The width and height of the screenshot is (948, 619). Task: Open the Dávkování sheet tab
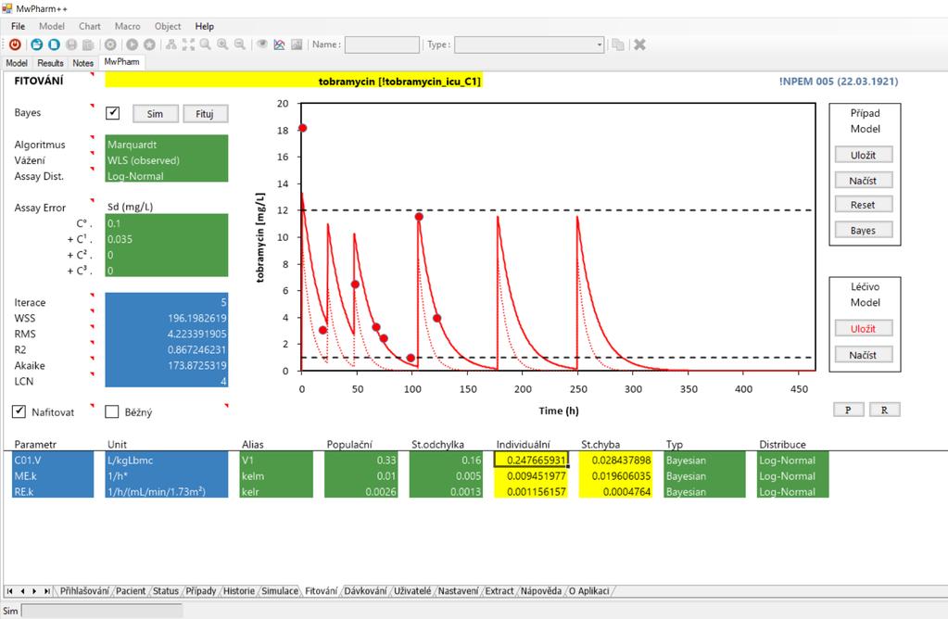click(x=365, y=591)
